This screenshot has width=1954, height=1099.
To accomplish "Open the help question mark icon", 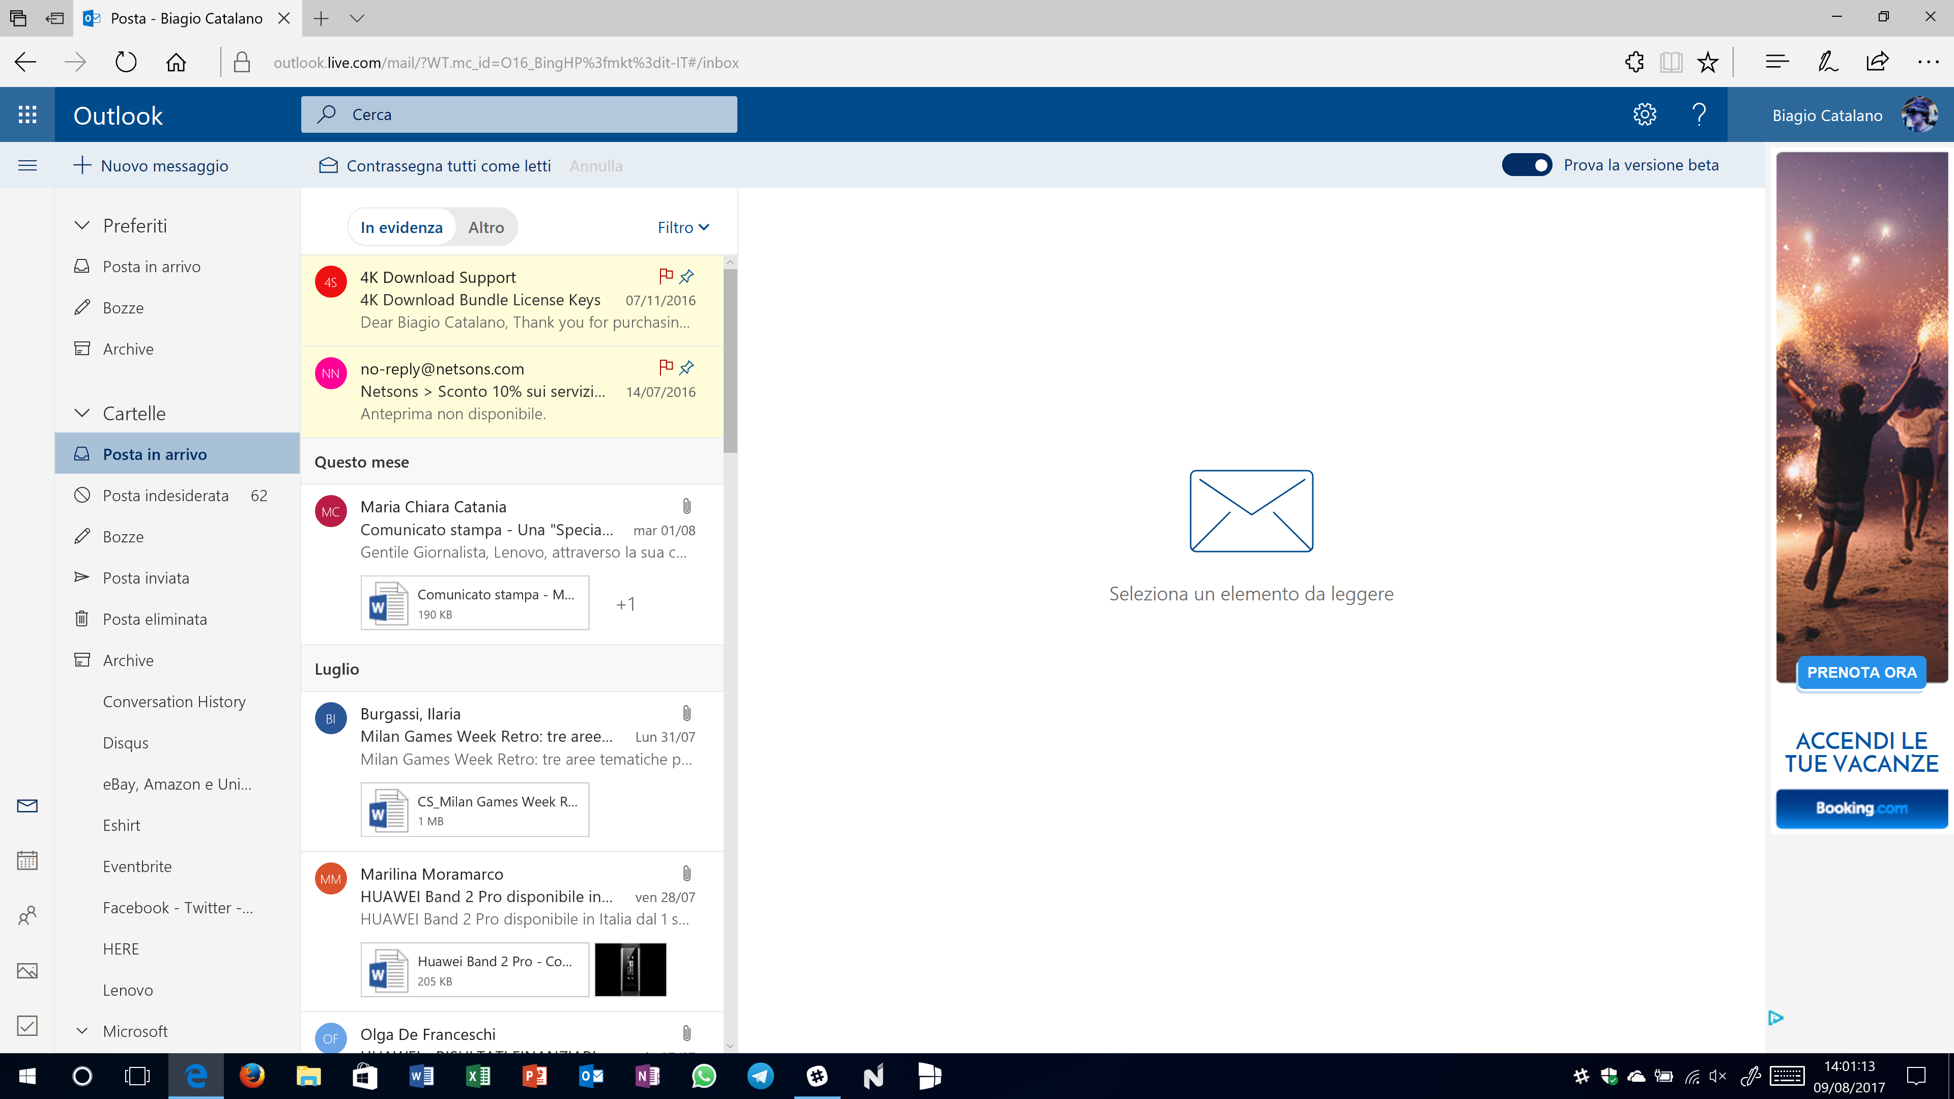I will coord(1699,114).
